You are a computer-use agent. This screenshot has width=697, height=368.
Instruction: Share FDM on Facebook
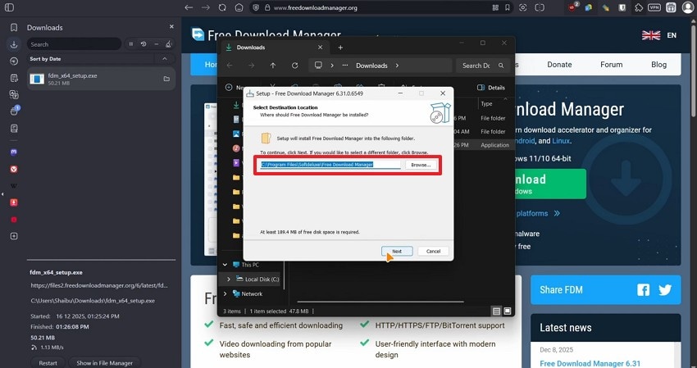[x=643, y=290]
